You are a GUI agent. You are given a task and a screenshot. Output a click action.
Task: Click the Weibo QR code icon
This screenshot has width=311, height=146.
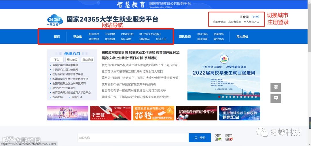pyautogui.click(x=229, y=137)
